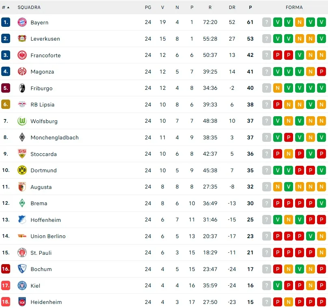This screenshot has width=328, height=308.
Task: Open the Francoforte team link
Action: 45,55
